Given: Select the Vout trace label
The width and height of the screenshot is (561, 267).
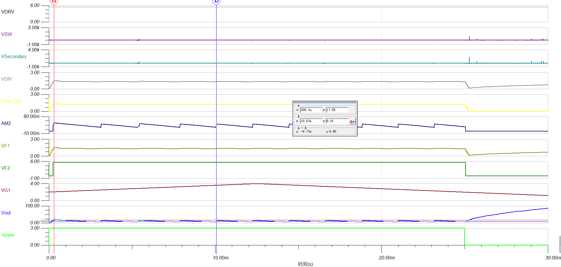Looking at the screenshot, I should tap(6, 213).
